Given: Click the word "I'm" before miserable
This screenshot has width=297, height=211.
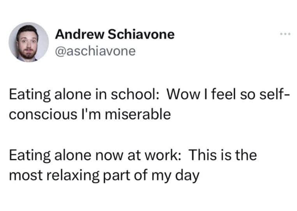Looking at the screenshot, I should point(88,115).
